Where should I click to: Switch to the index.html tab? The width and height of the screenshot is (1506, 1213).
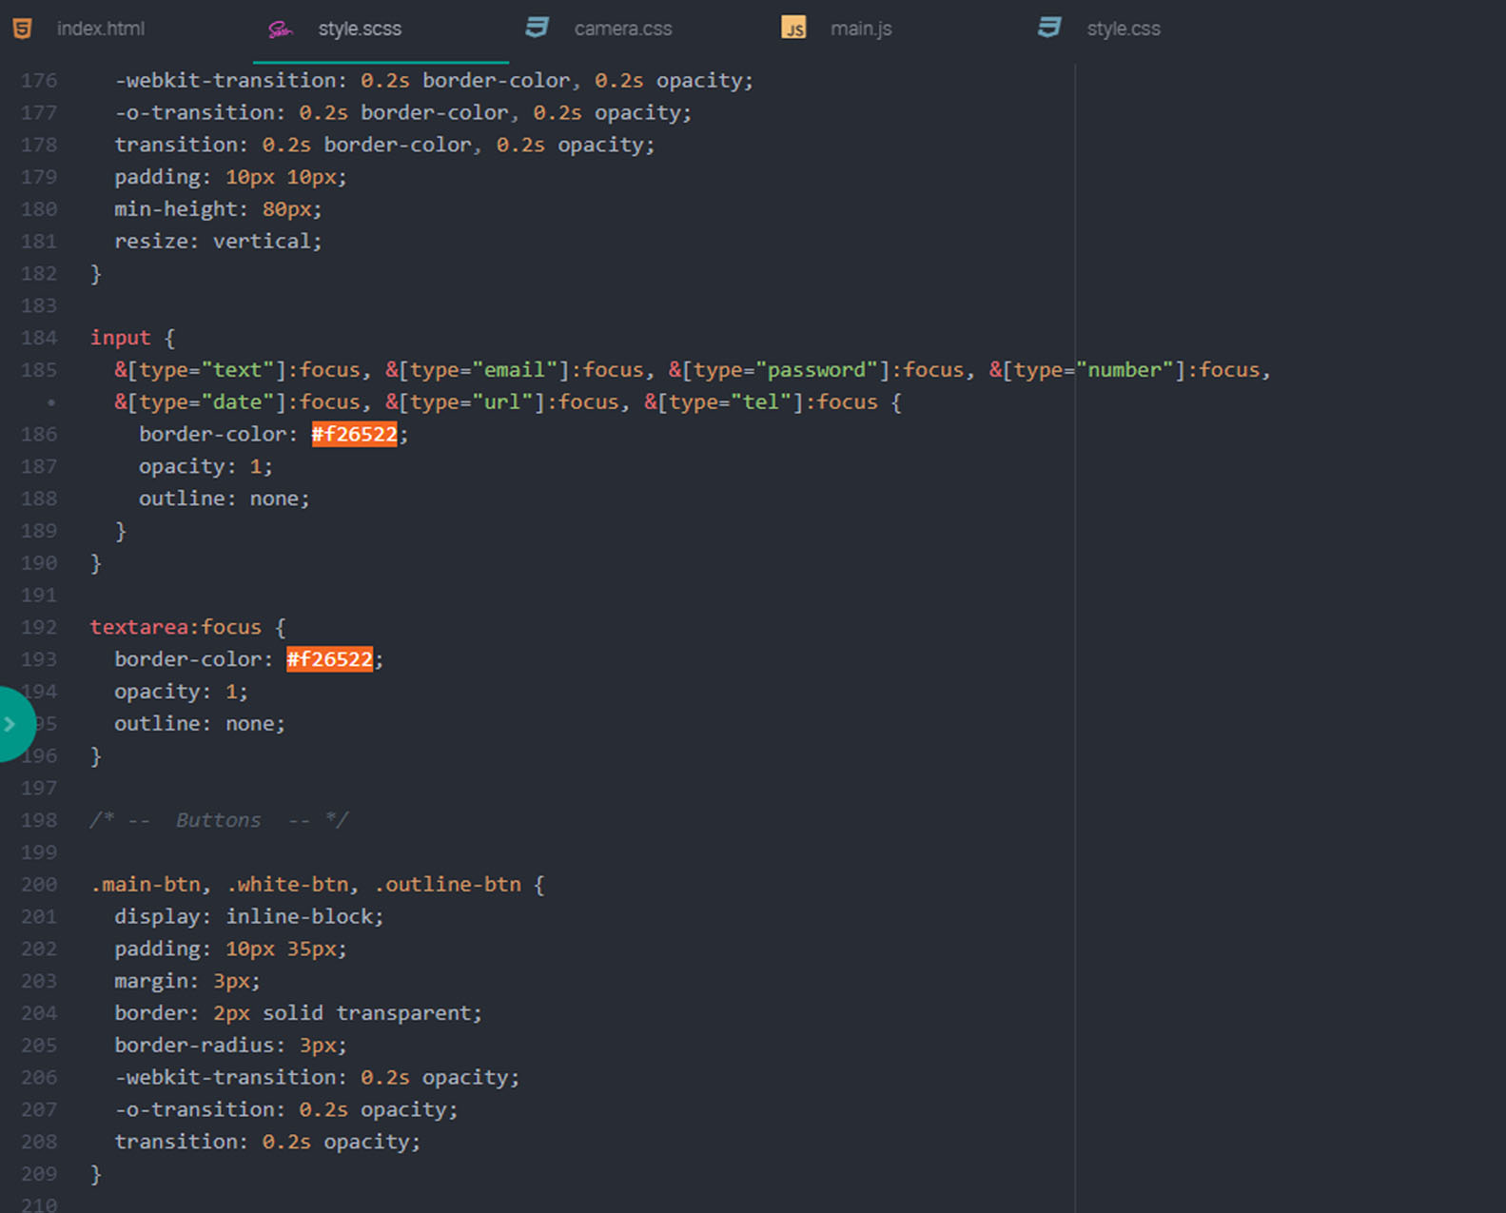(100, 29)
